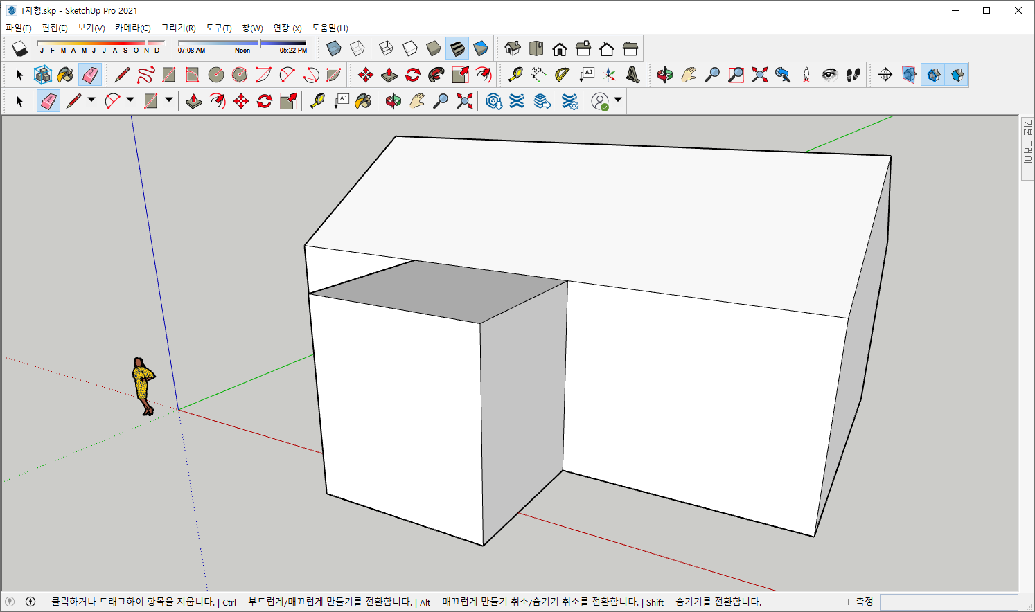Toggle Display Section Fill
Image resolution: width=1035 pixels, height=612 pixels.
click(x=957, y=75)
